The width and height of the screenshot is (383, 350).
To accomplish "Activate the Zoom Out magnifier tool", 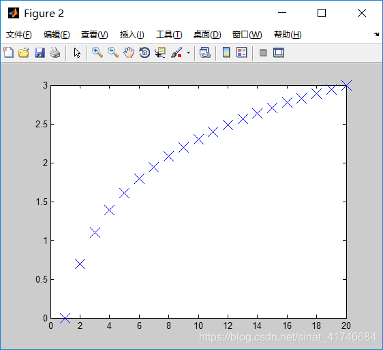I will [113, 52].
